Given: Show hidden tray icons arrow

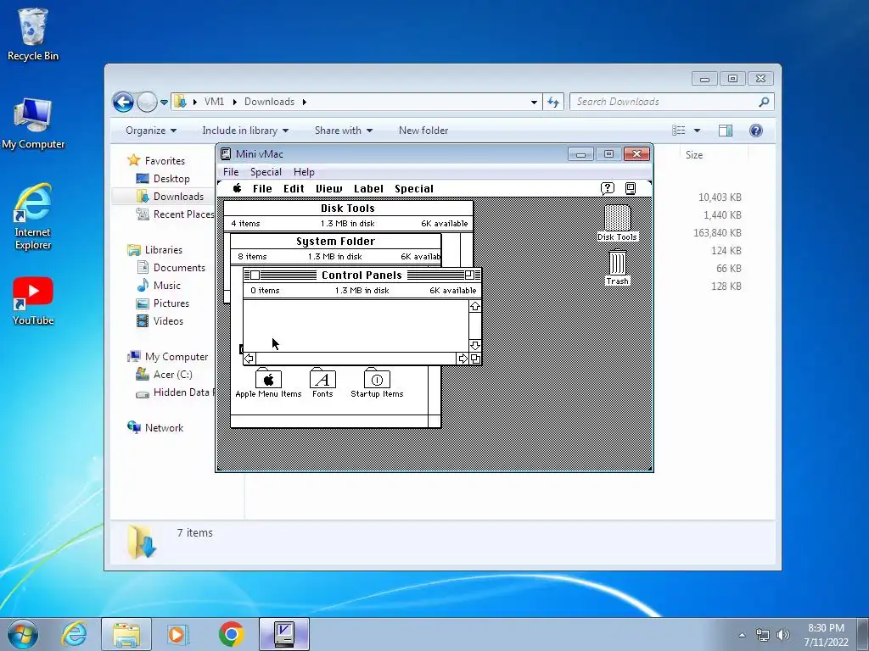Looking at the screenshot, I should tap(742, 635).
